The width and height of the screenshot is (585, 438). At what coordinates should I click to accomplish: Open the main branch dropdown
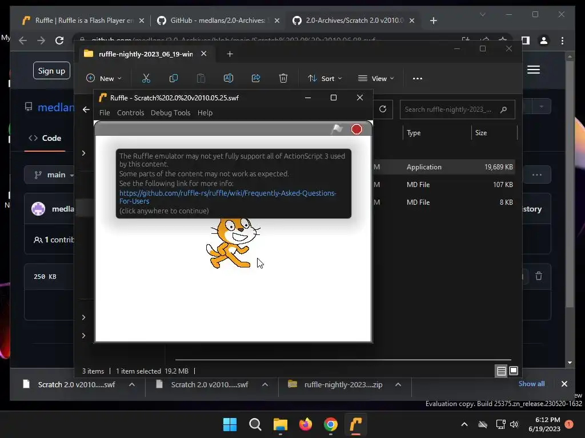[50, 175]
